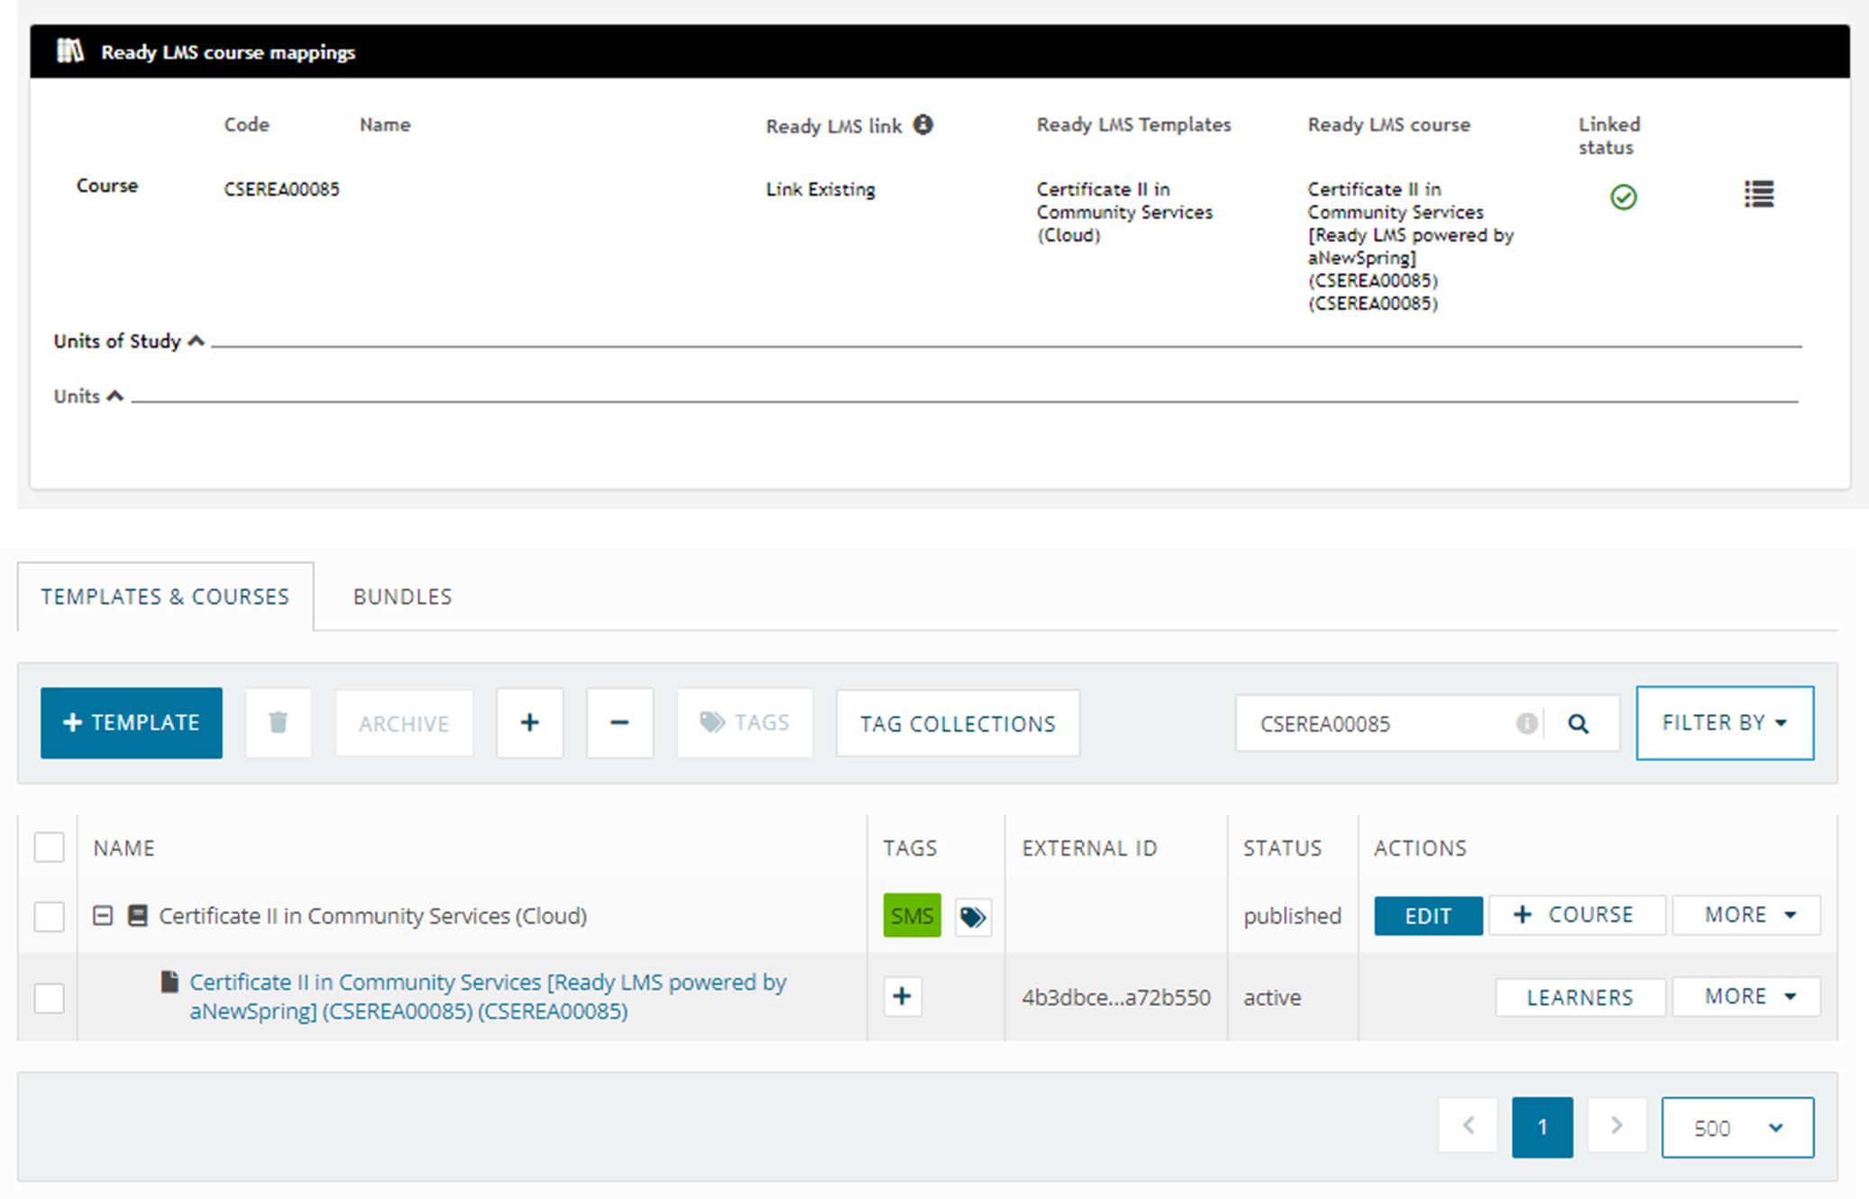Image resolution: width=1869 pixels, height=1199 pixels.
Task: Click the plus expand-all toolbar button
Action: point(530,723)
